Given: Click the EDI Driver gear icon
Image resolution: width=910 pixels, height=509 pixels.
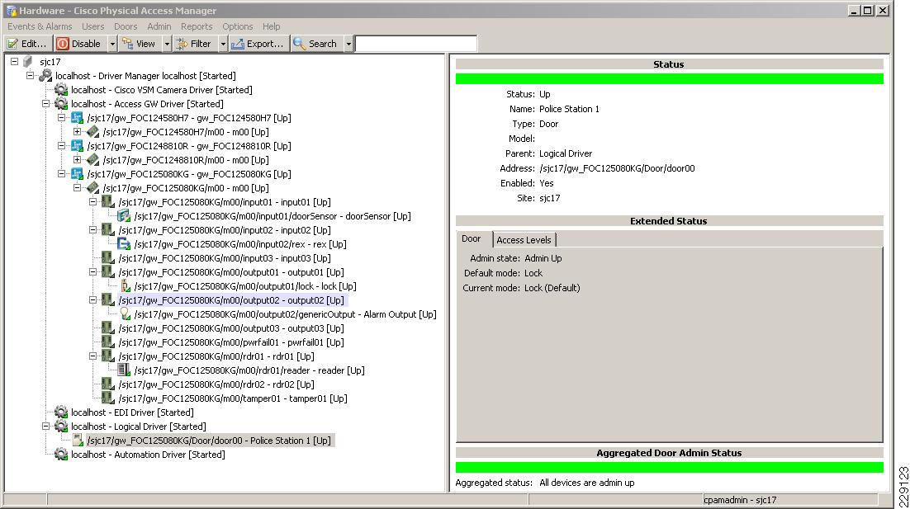Looking at the screenshot, I should coord(61,412).
